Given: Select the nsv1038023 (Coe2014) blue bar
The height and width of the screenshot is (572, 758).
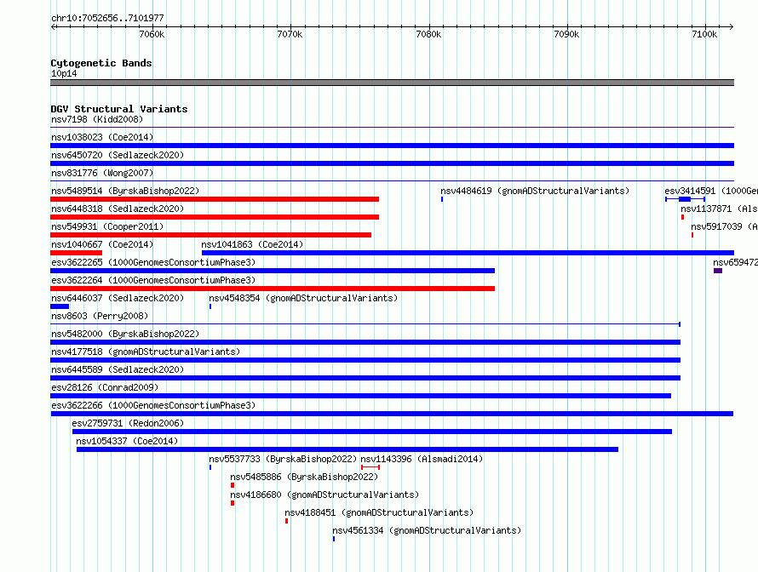Looking at the screenshot, I should coord(392,146).
